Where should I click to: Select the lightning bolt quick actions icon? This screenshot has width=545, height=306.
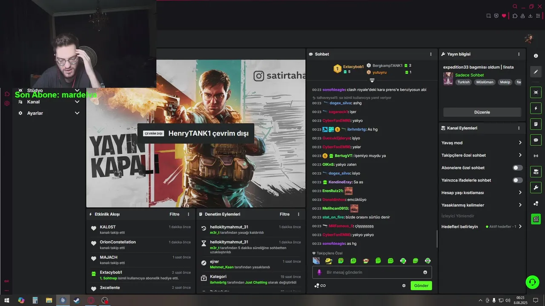click(536, 108)
